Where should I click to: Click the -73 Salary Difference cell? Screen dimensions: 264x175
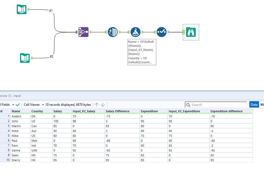click(x=122, y=116)
